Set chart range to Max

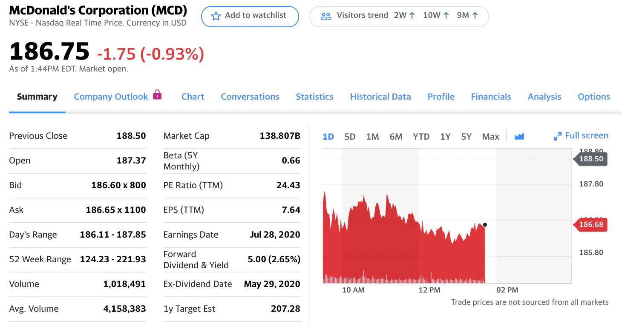[x=490, y=137]
